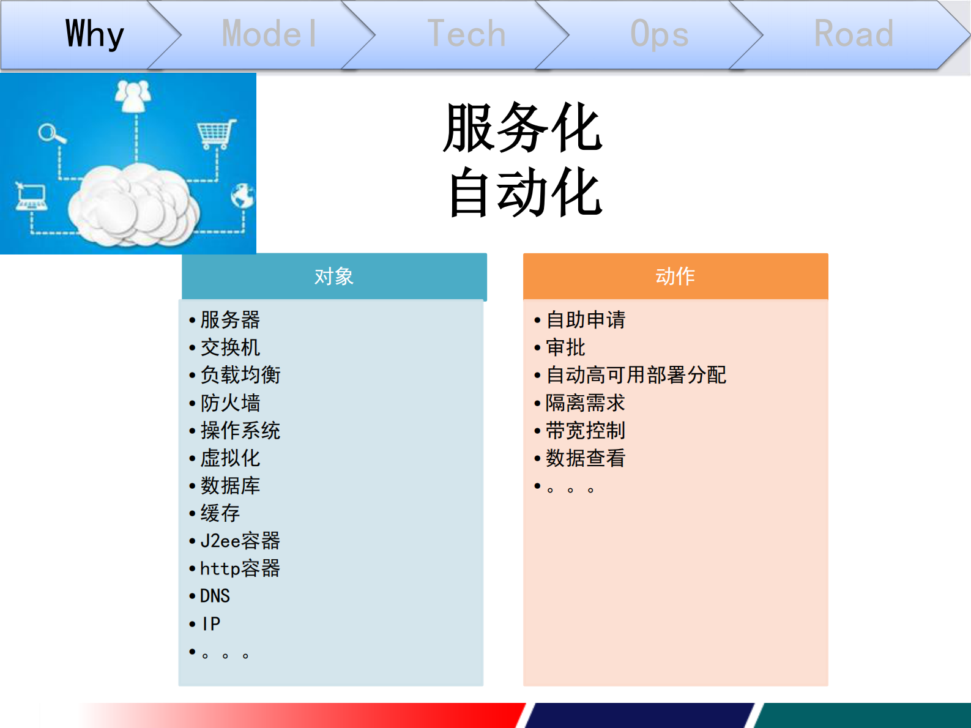Select the 虚拟化 list item
The height and width of the screenshot is (728, 971).
[230, 458]
